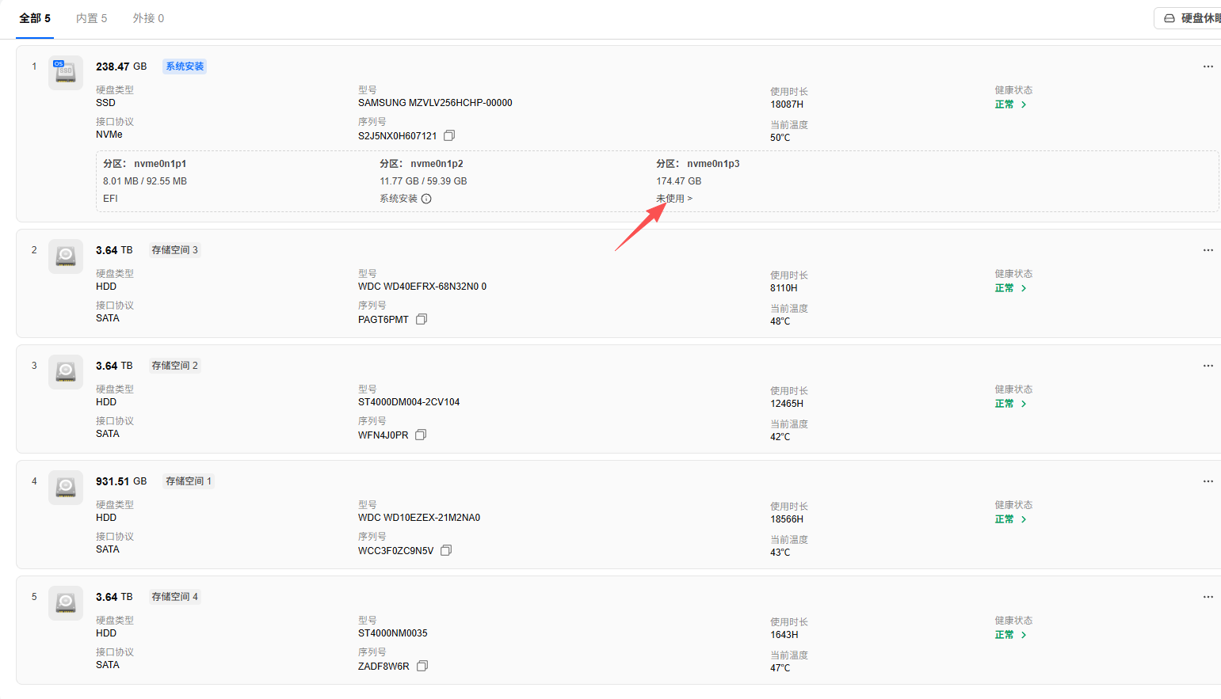Switch to the 外接 0 tab
Viewport: 1221px width, 699px height.
[x=148, y=18]
